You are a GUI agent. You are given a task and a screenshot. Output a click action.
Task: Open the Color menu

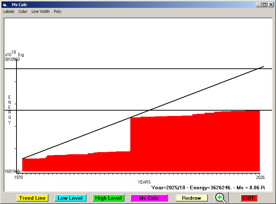click(23, 11)
